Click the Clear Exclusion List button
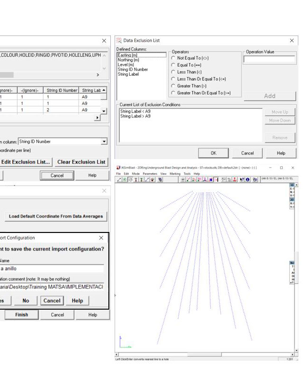 pos(81,162)
